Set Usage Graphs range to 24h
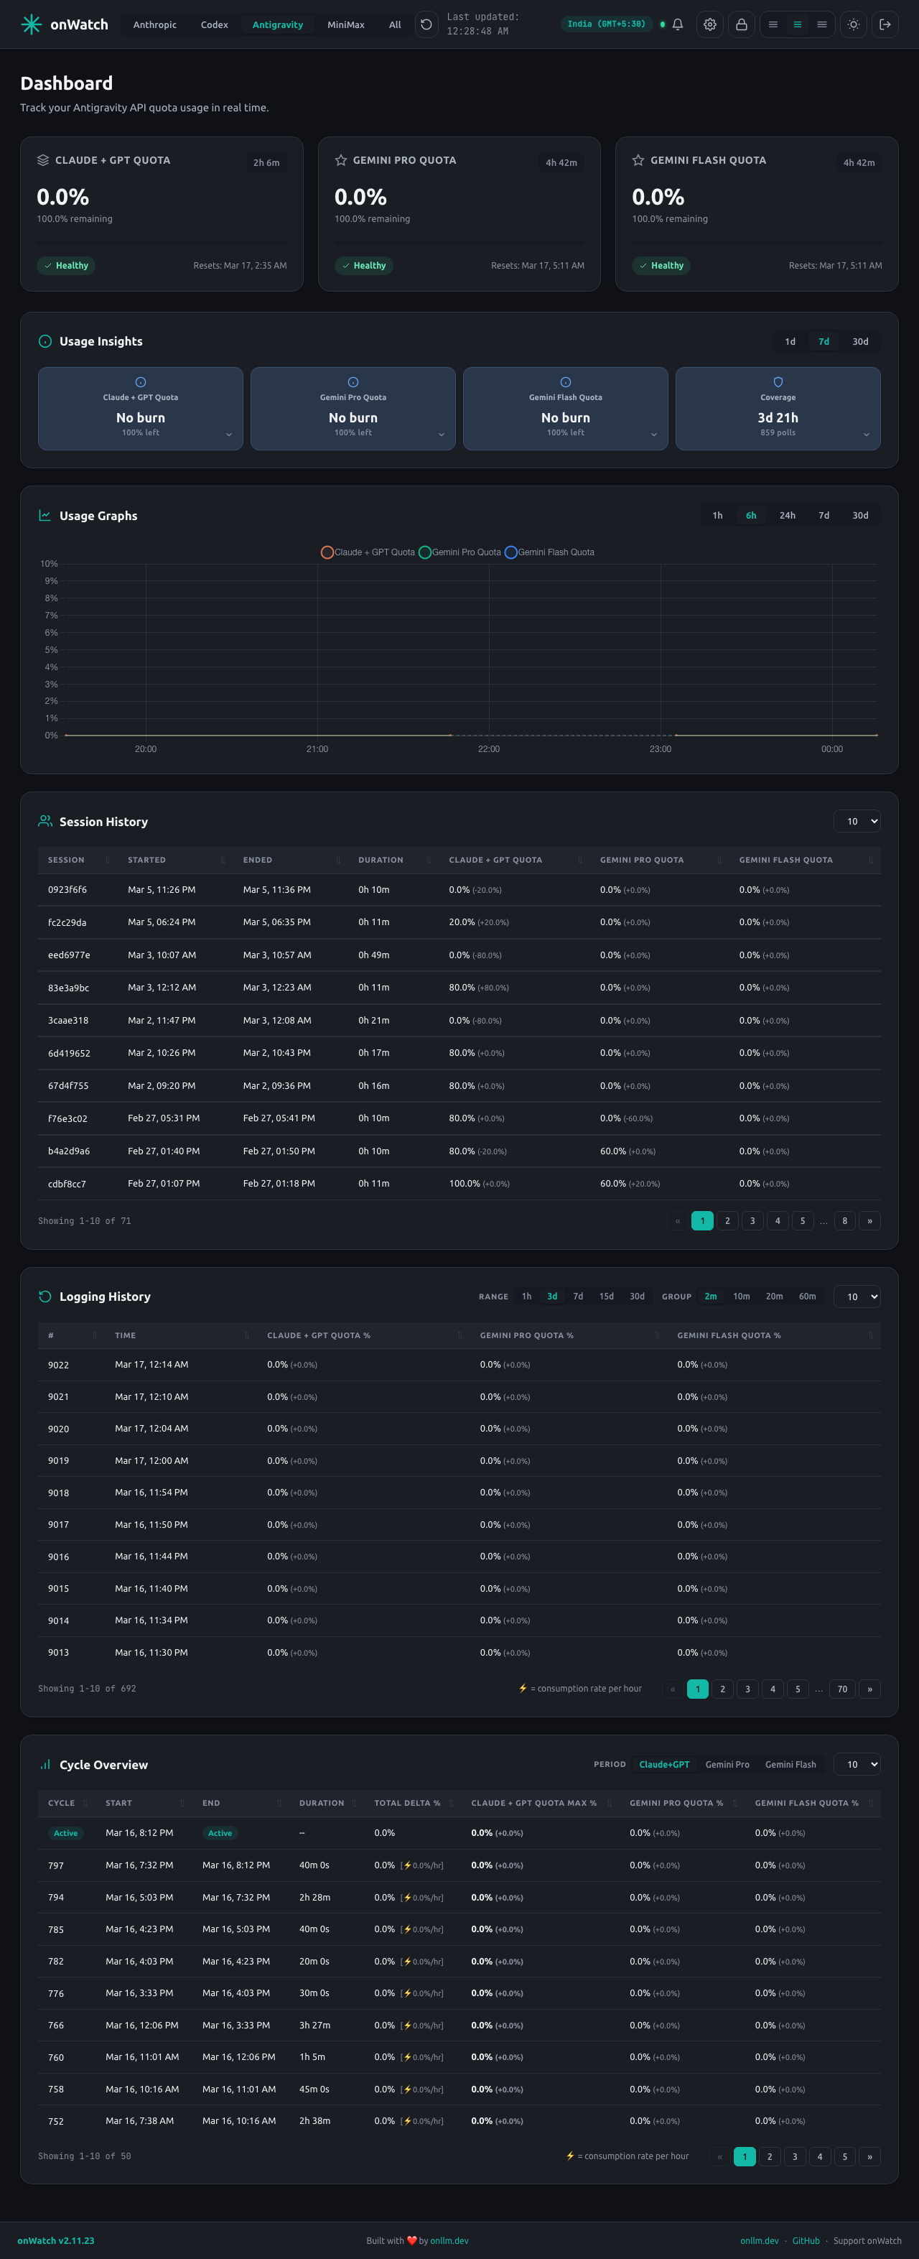919x2259 pixels. coord(788,516)
